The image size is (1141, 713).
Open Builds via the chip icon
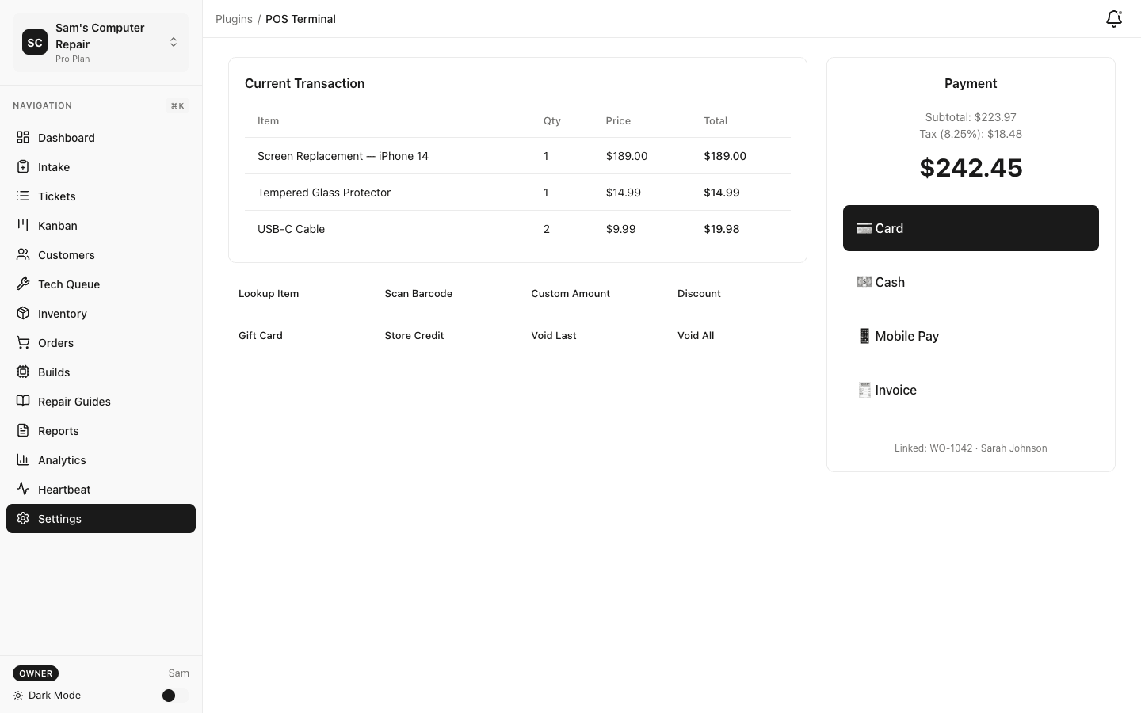point(24,372)
